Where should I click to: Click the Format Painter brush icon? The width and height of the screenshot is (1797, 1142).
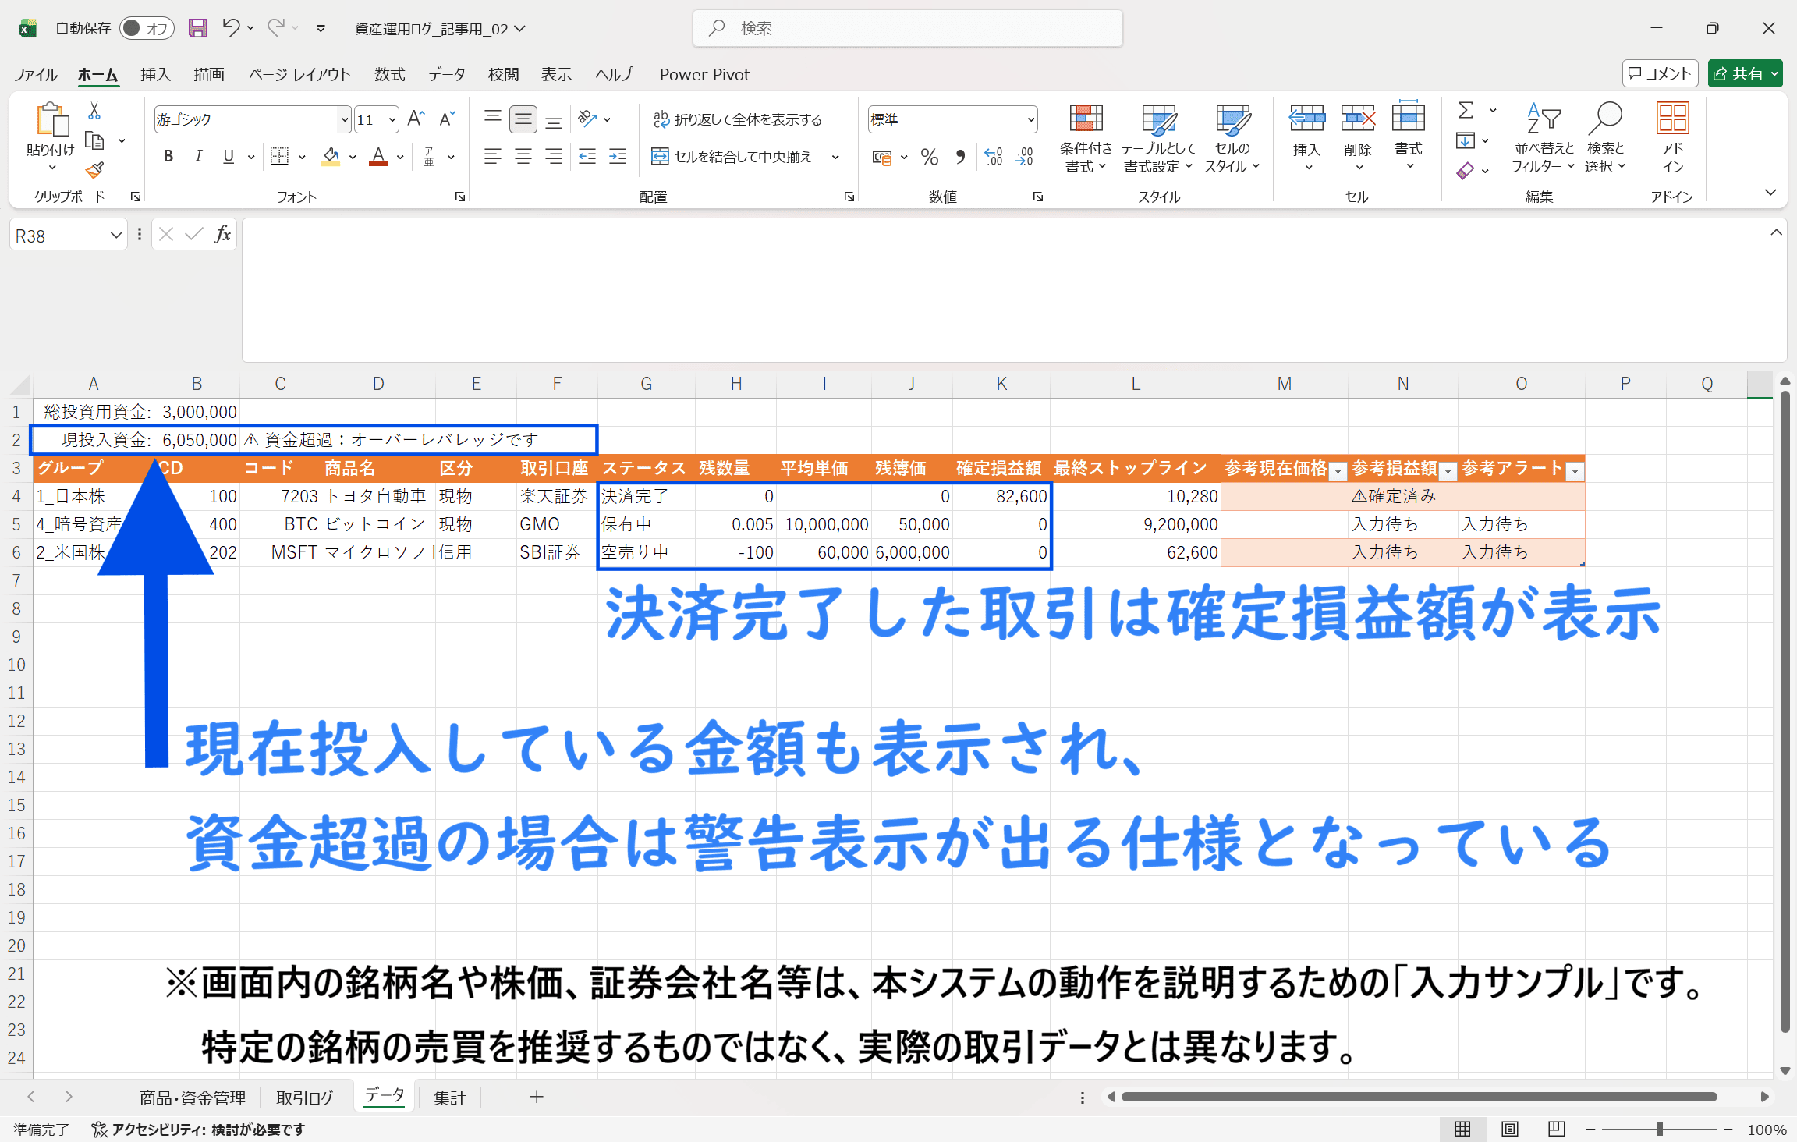[94, 170]
